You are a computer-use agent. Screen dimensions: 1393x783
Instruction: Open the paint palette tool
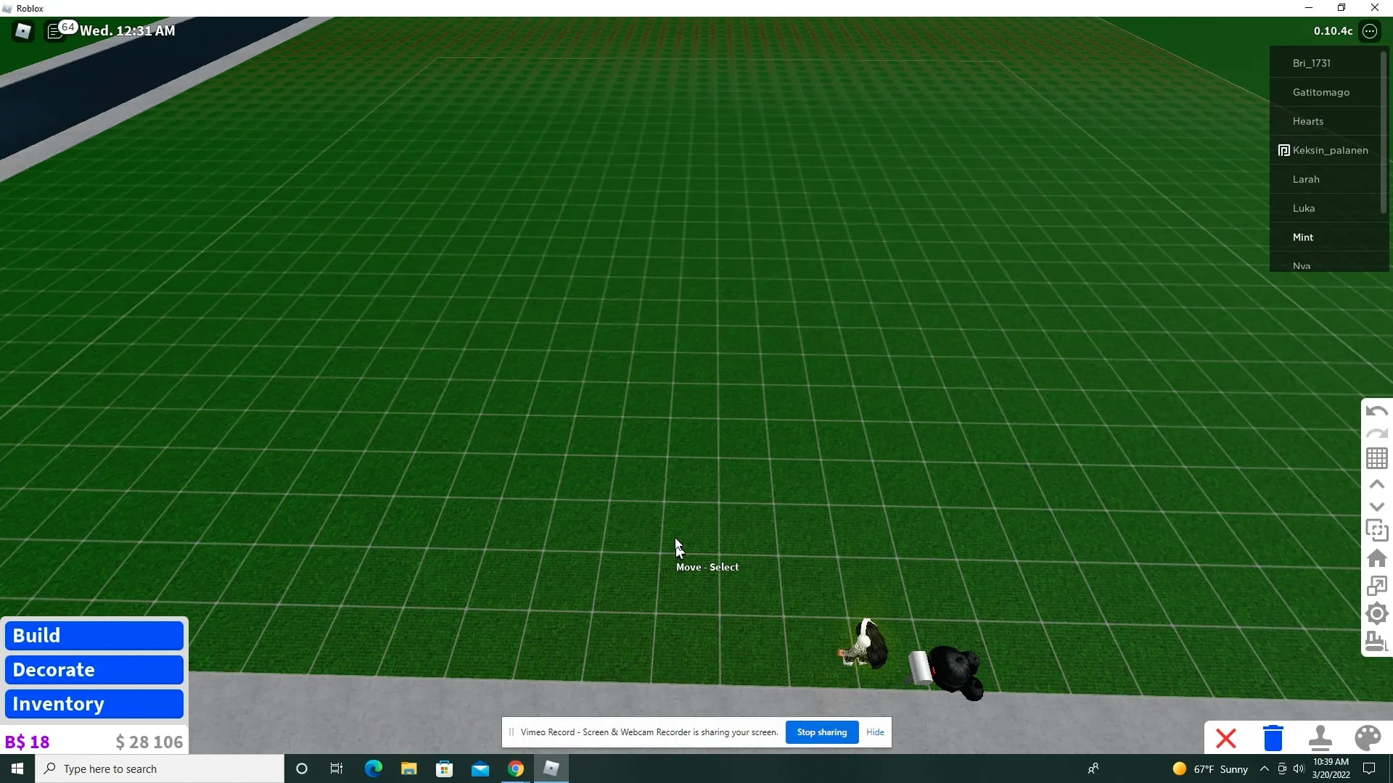tap(1368, 738)
